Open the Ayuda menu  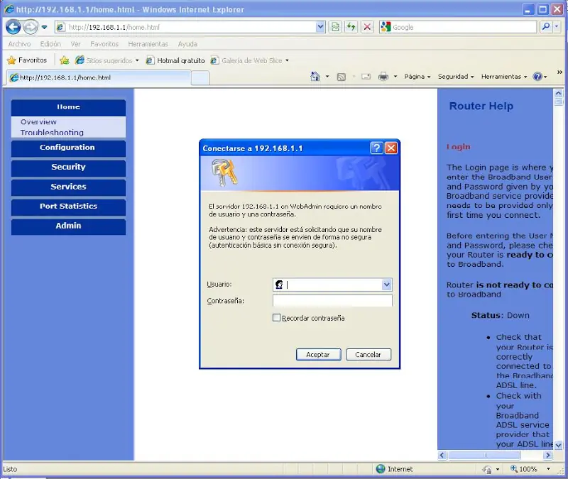tap(187, 44)
